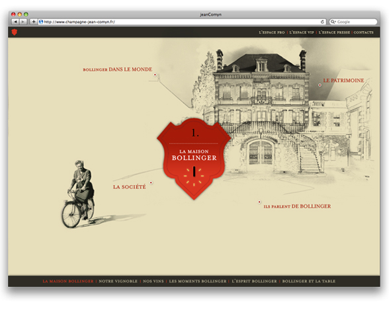
Task: Click the red dot beside La Société
Action: [x=151, y=182]
